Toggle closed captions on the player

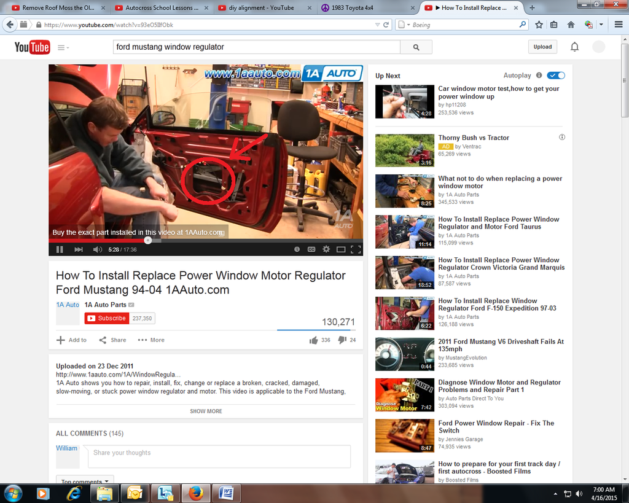(311, 249)
